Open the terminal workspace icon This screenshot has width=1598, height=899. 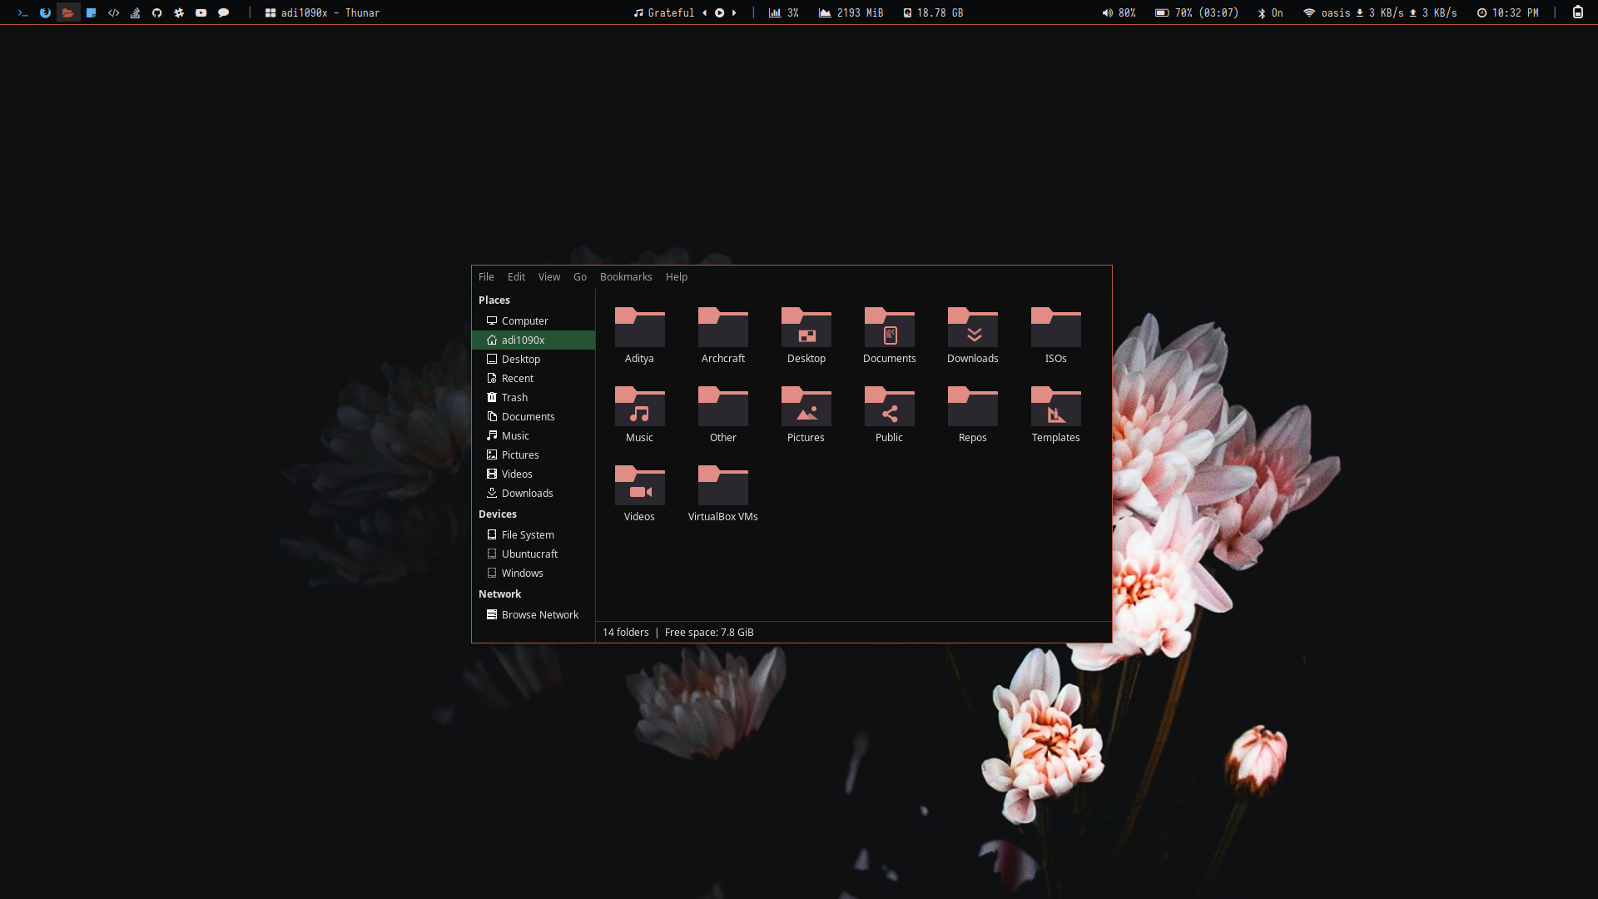click(23, 12)
